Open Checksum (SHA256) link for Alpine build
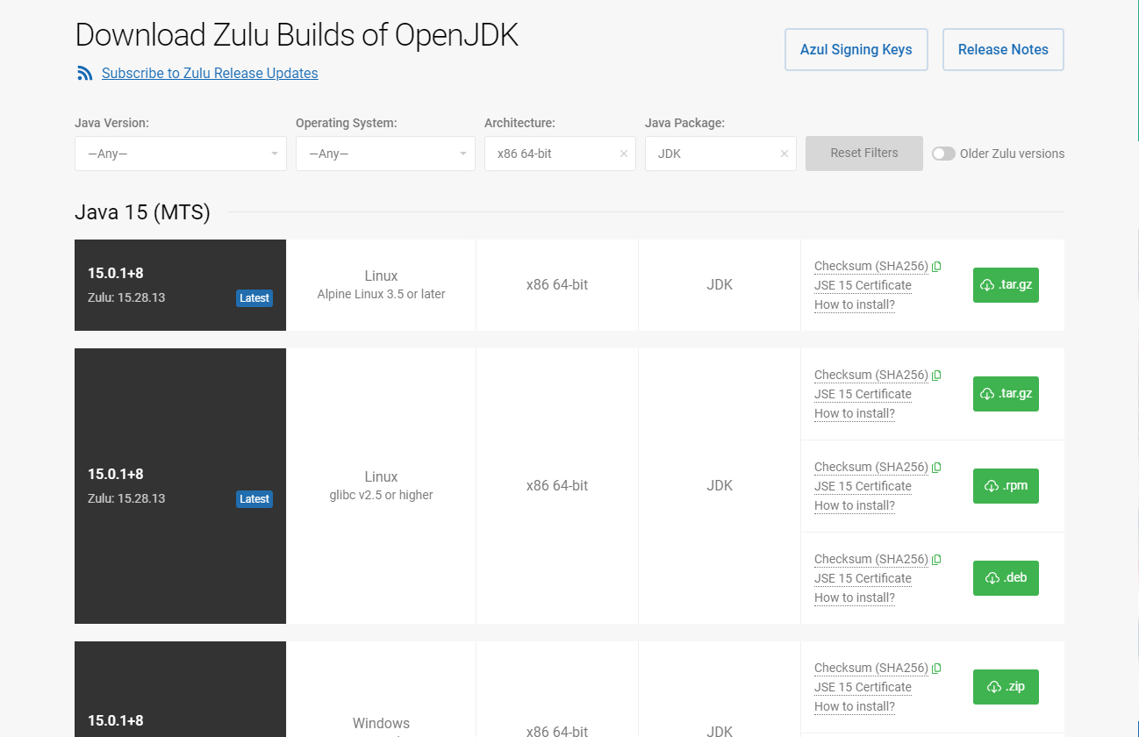 871,266
